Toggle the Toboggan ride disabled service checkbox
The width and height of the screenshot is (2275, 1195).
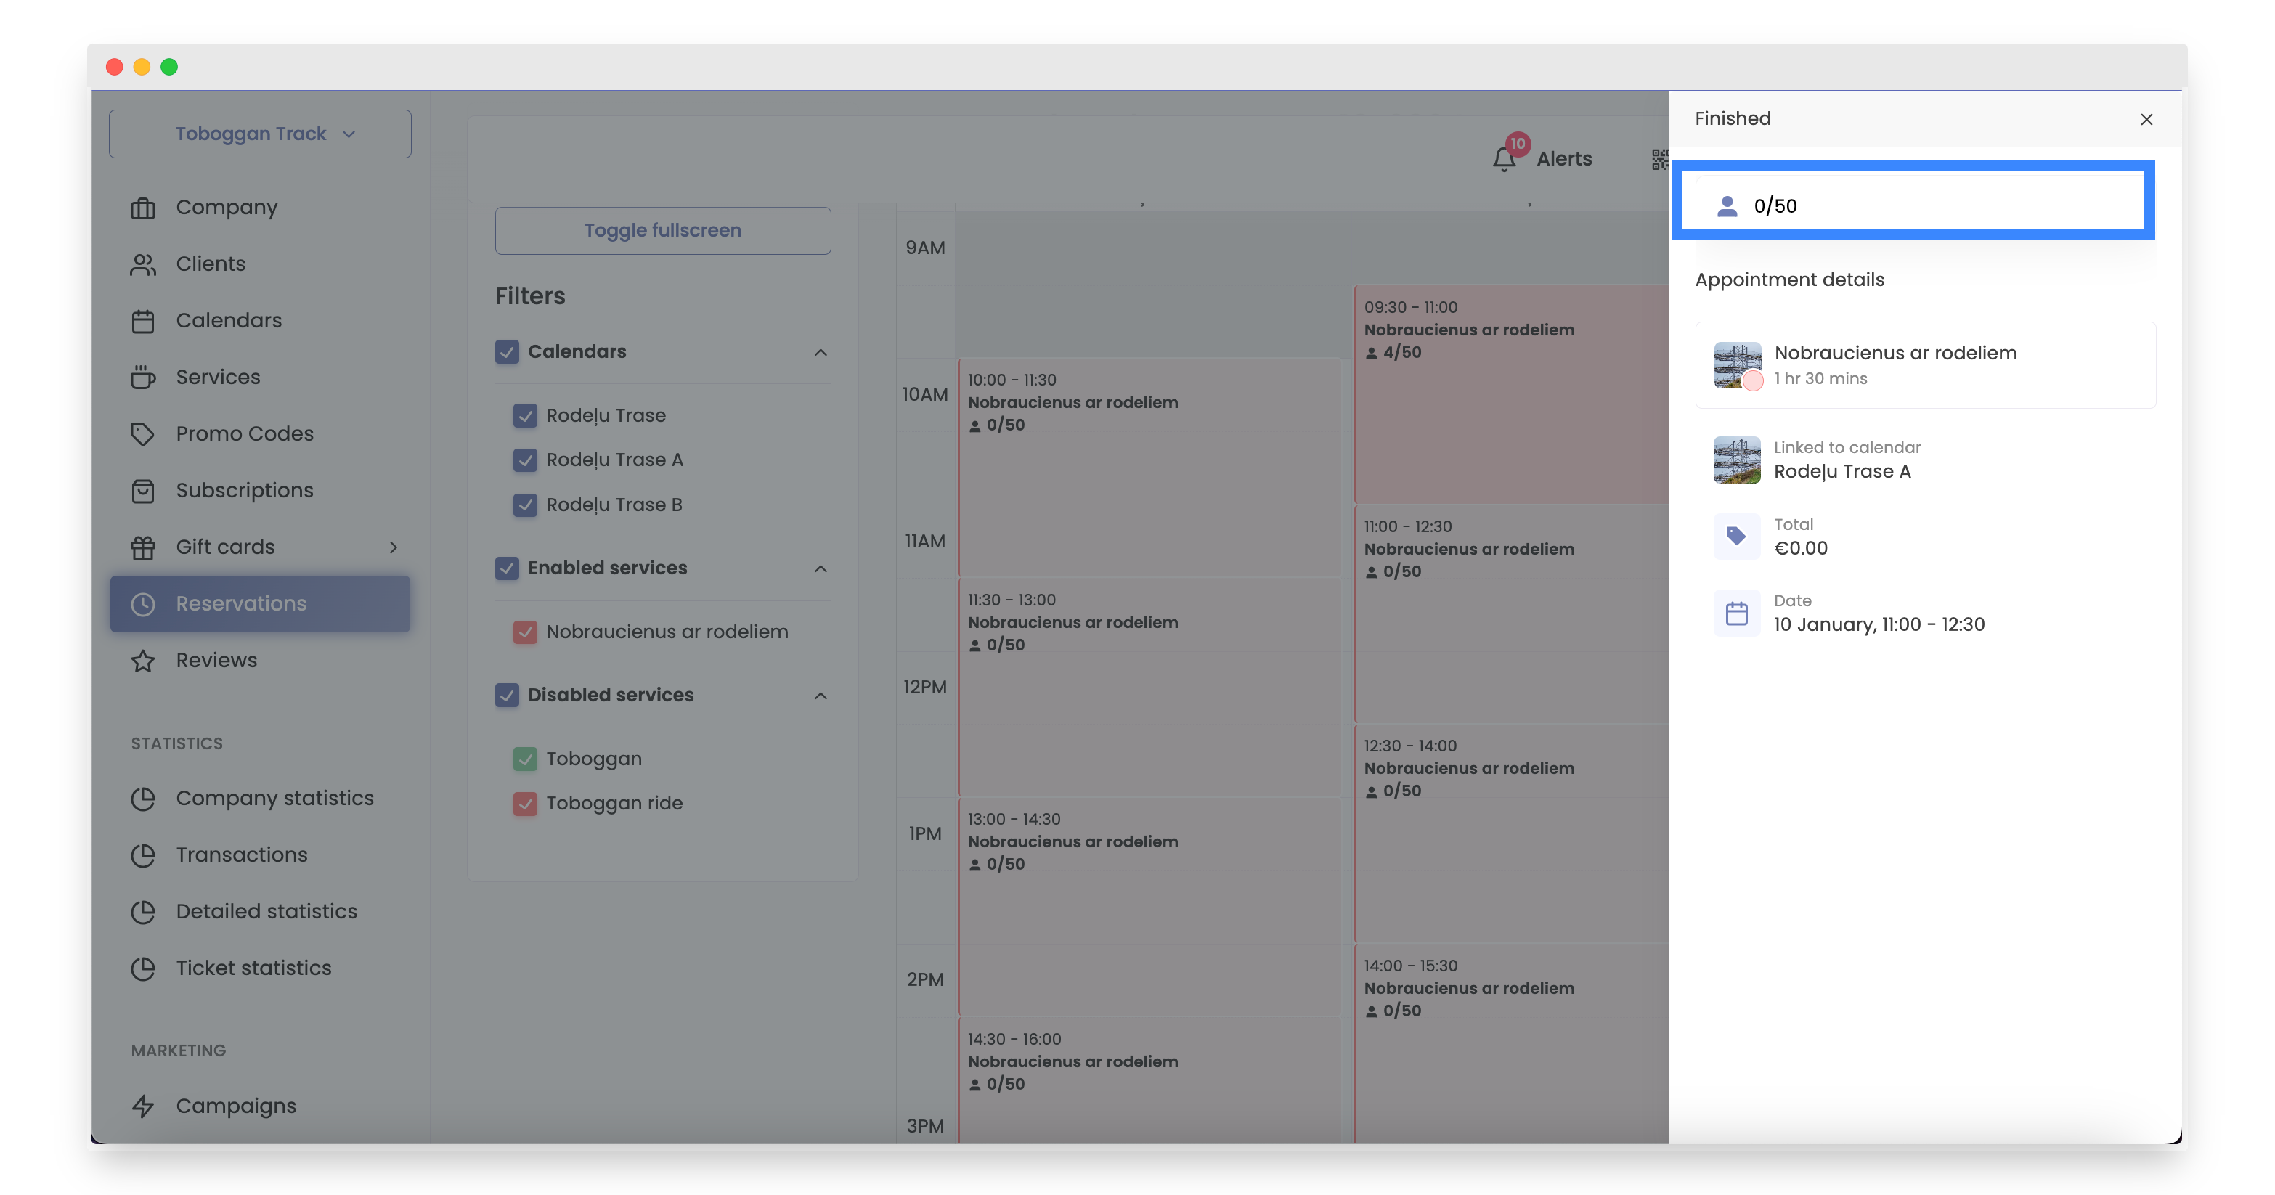coord(526,804)
